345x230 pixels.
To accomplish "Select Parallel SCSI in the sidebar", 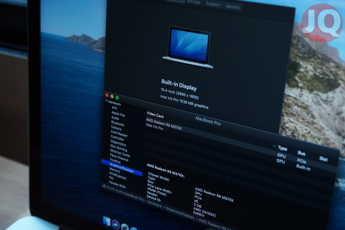I will tap(117, 185).
